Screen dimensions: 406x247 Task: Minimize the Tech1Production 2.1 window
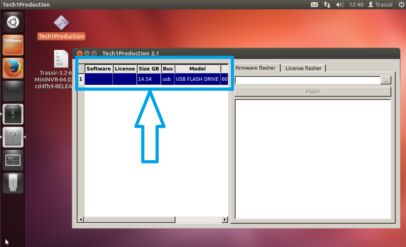tap(87, 53)
